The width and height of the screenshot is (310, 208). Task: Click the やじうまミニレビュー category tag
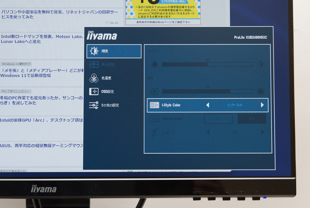(x=15, y=91)
